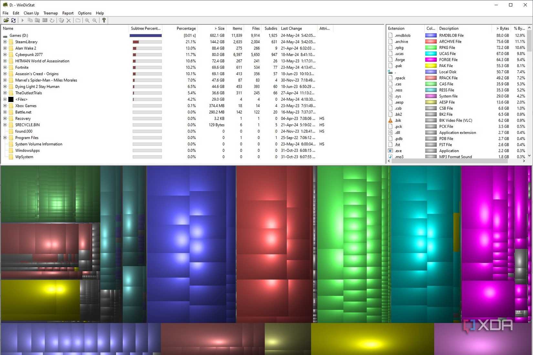Click the VLC cone icon for .bik
Viewport: 533px width, 355px height.
coord(391,120)
